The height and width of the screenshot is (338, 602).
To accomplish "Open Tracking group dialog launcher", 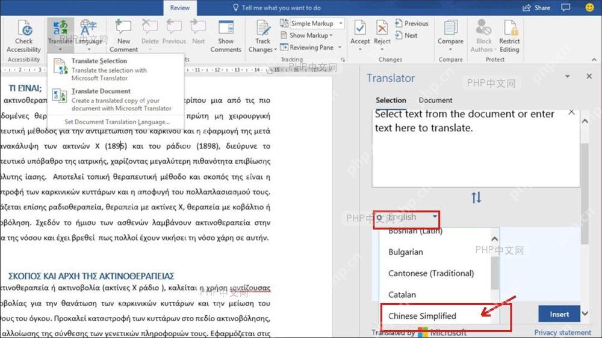I will tap(343, 59).
